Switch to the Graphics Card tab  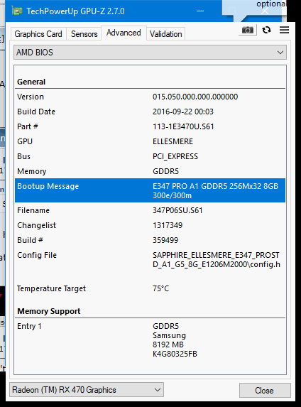pos(38,34)
